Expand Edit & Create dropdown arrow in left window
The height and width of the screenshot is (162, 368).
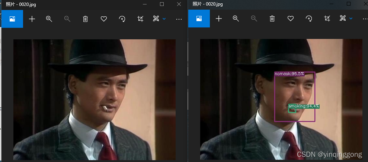(x=164, y=19)
